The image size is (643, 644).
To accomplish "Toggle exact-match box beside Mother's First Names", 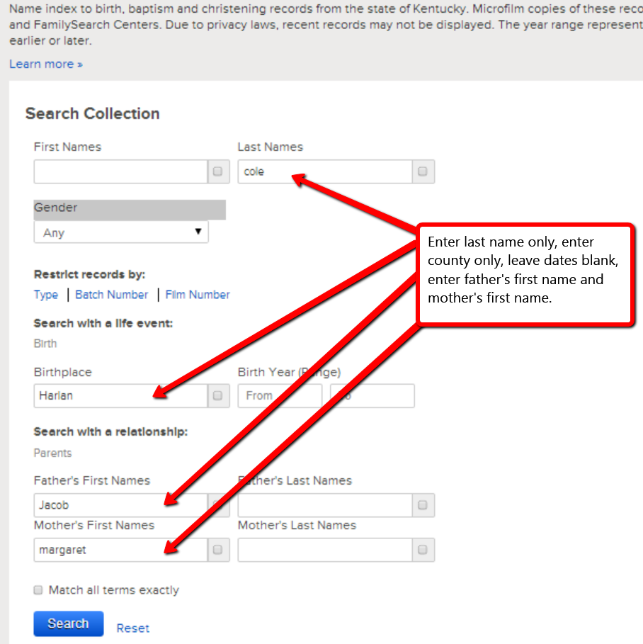I will (217, 550).
